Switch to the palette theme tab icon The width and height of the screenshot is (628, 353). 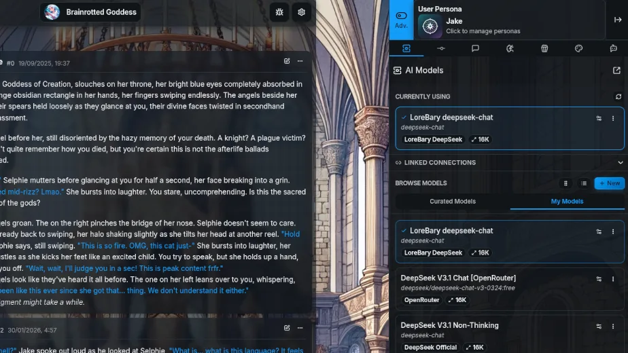click(579, 48)
